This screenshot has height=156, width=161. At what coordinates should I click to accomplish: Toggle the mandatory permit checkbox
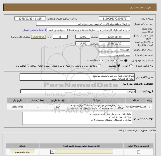[x=139, y=152]
